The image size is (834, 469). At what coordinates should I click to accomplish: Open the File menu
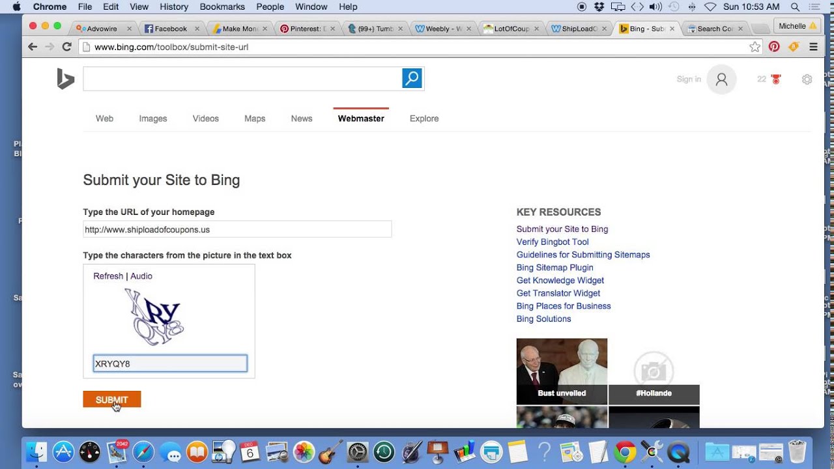pyautogui.click(x=85, y=7)
